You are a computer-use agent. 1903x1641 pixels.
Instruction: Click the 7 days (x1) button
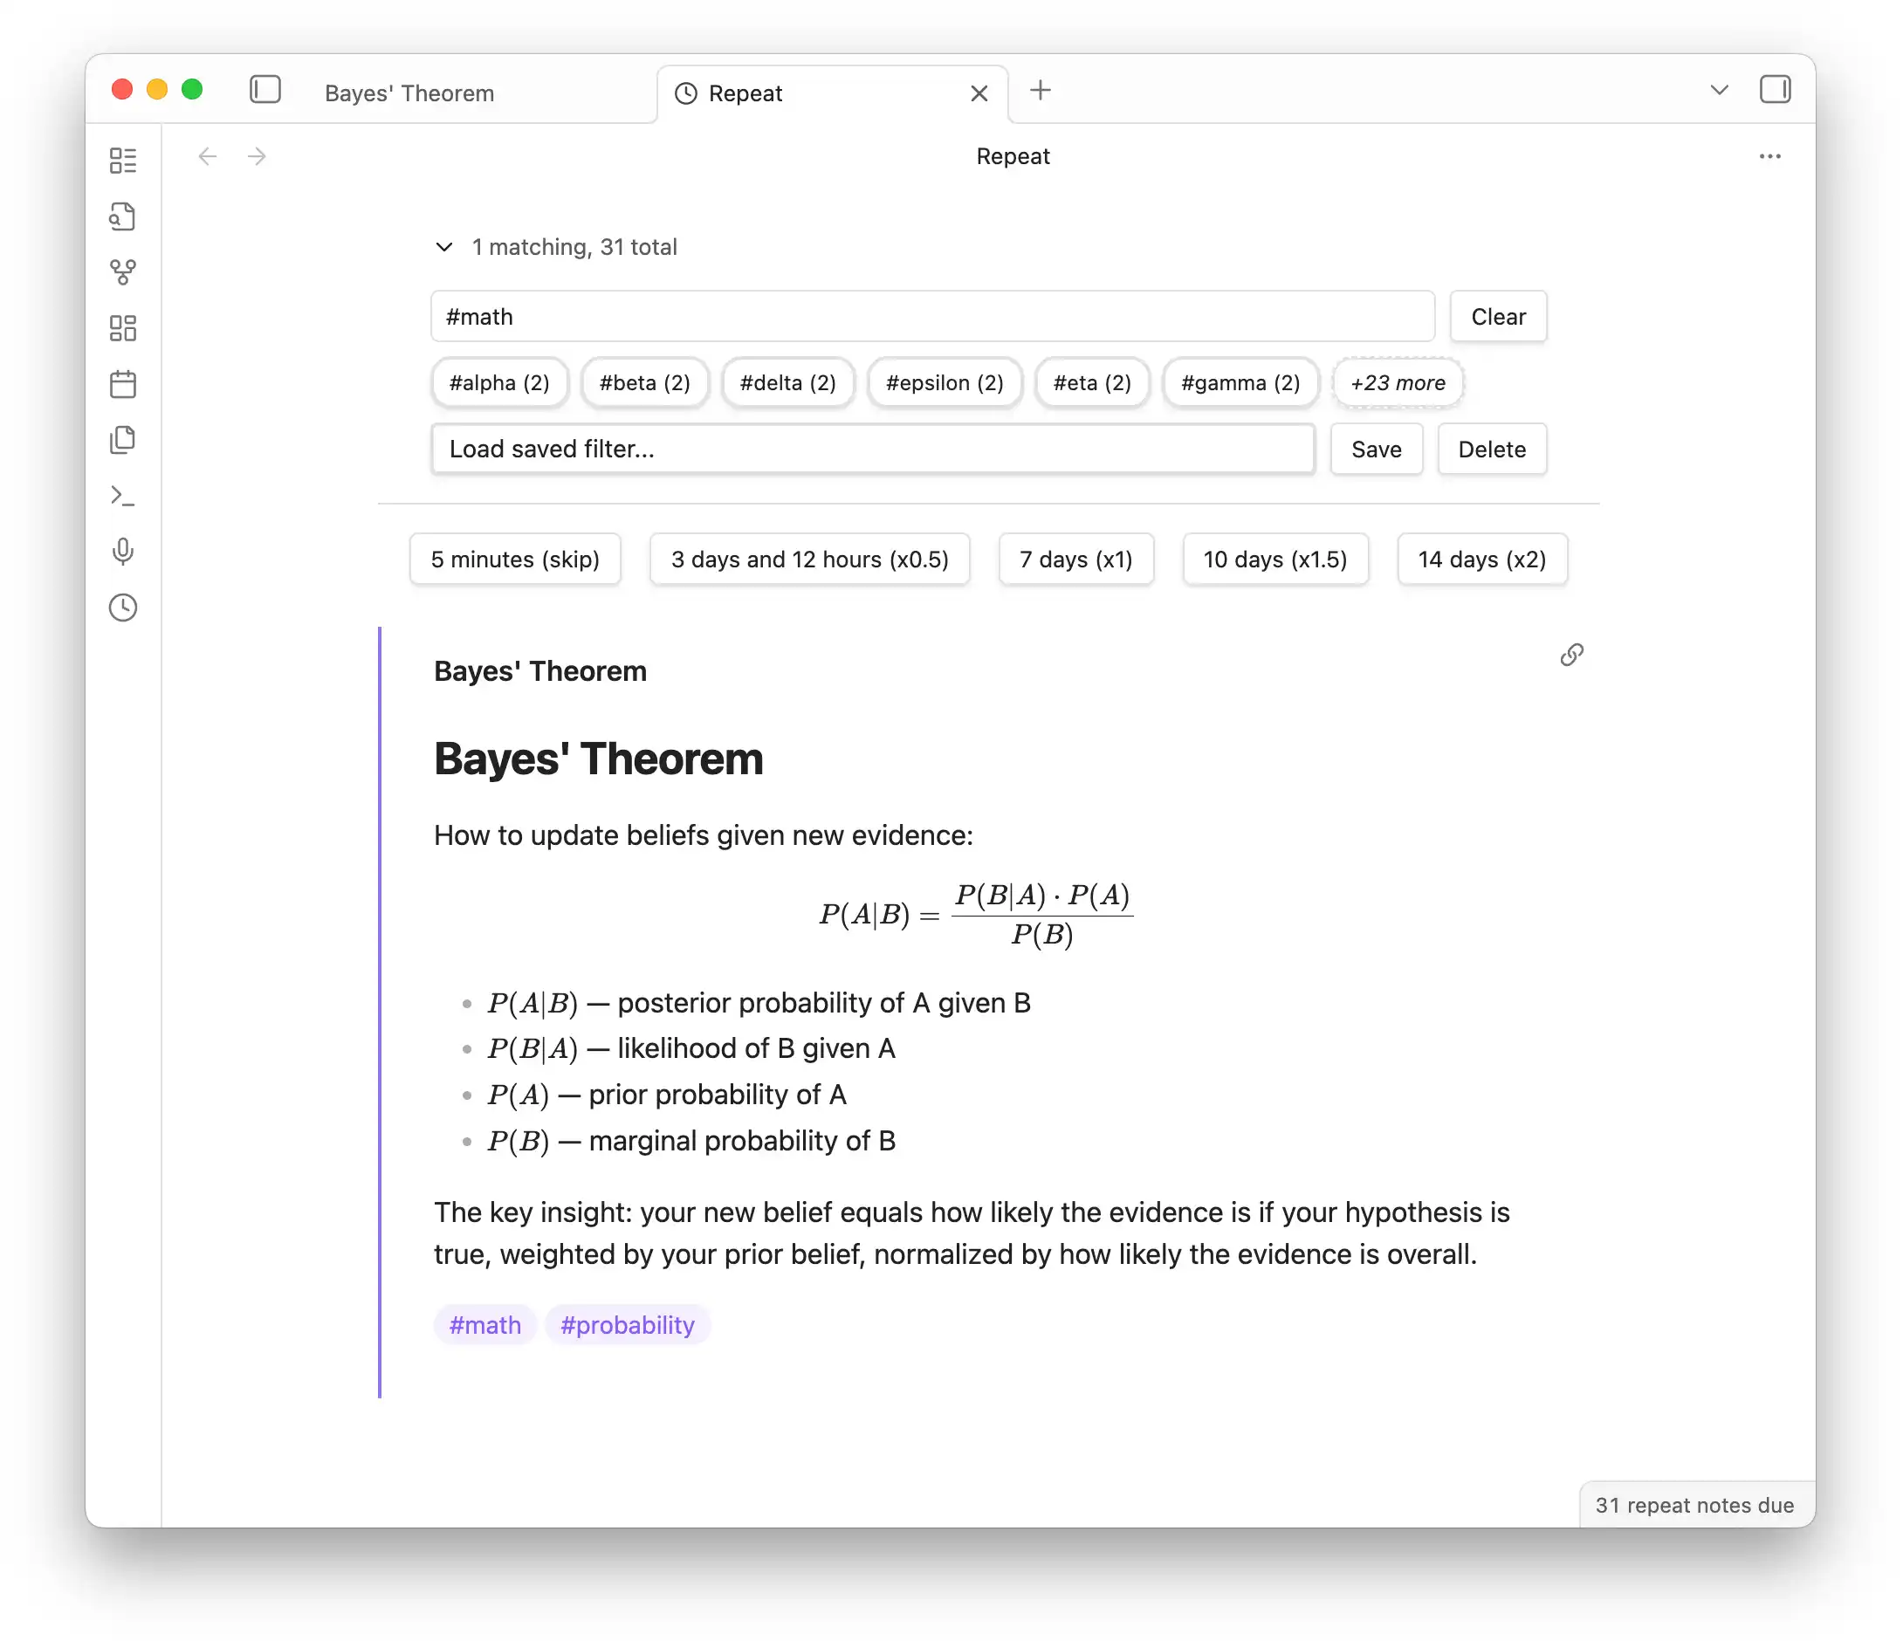1075,560
